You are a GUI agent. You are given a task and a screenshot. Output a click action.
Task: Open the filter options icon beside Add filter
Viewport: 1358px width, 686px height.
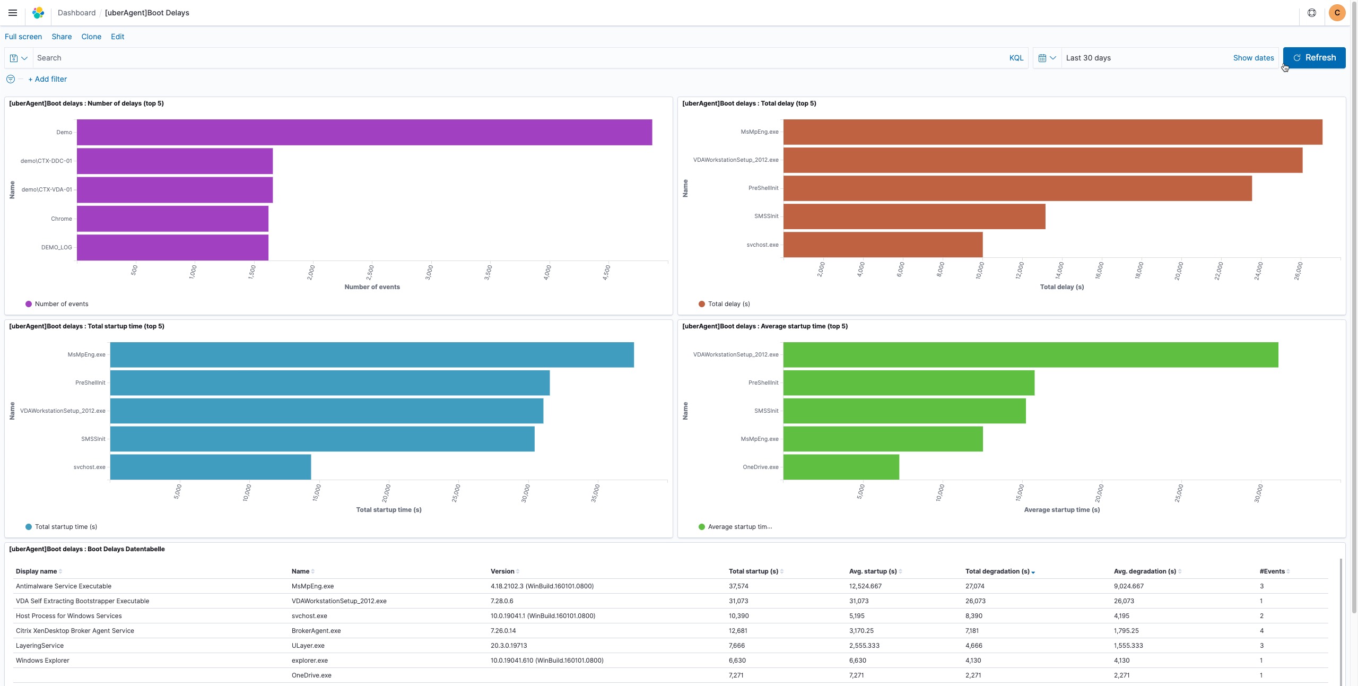tap(11, 79)
